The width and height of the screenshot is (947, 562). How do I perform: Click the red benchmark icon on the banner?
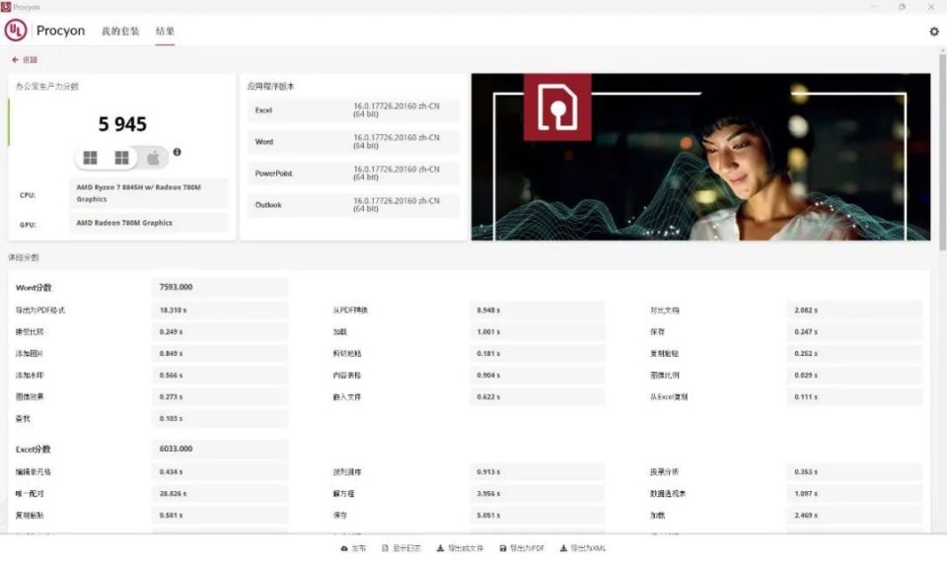(x=557, y=107)
